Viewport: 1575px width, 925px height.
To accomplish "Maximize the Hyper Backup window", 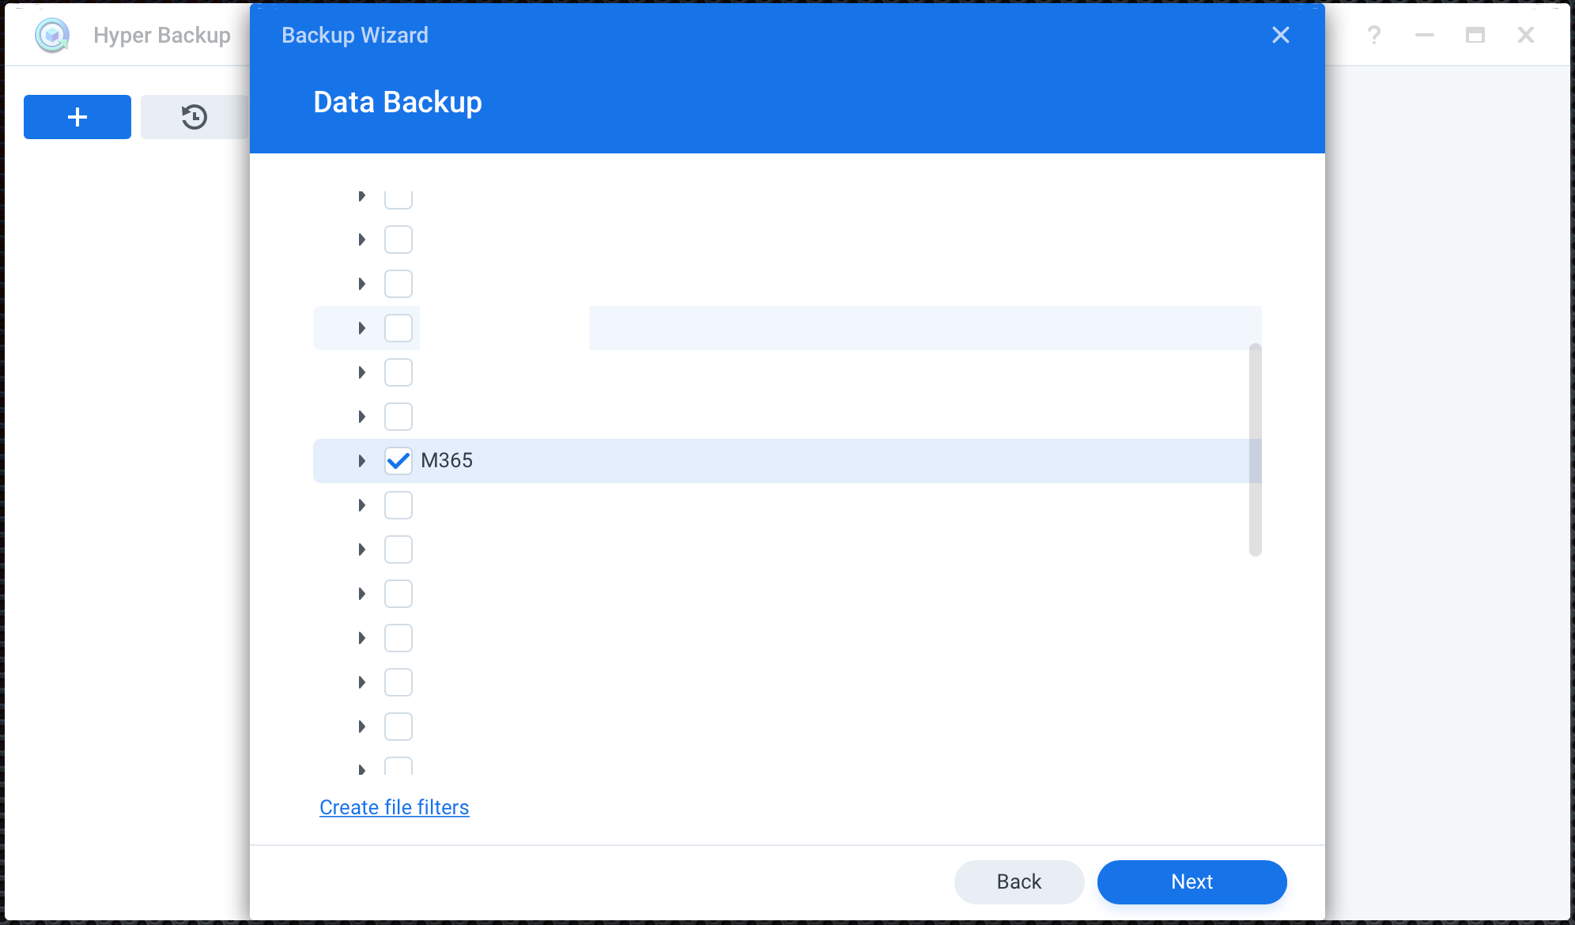I will (x=1475, y=35).
